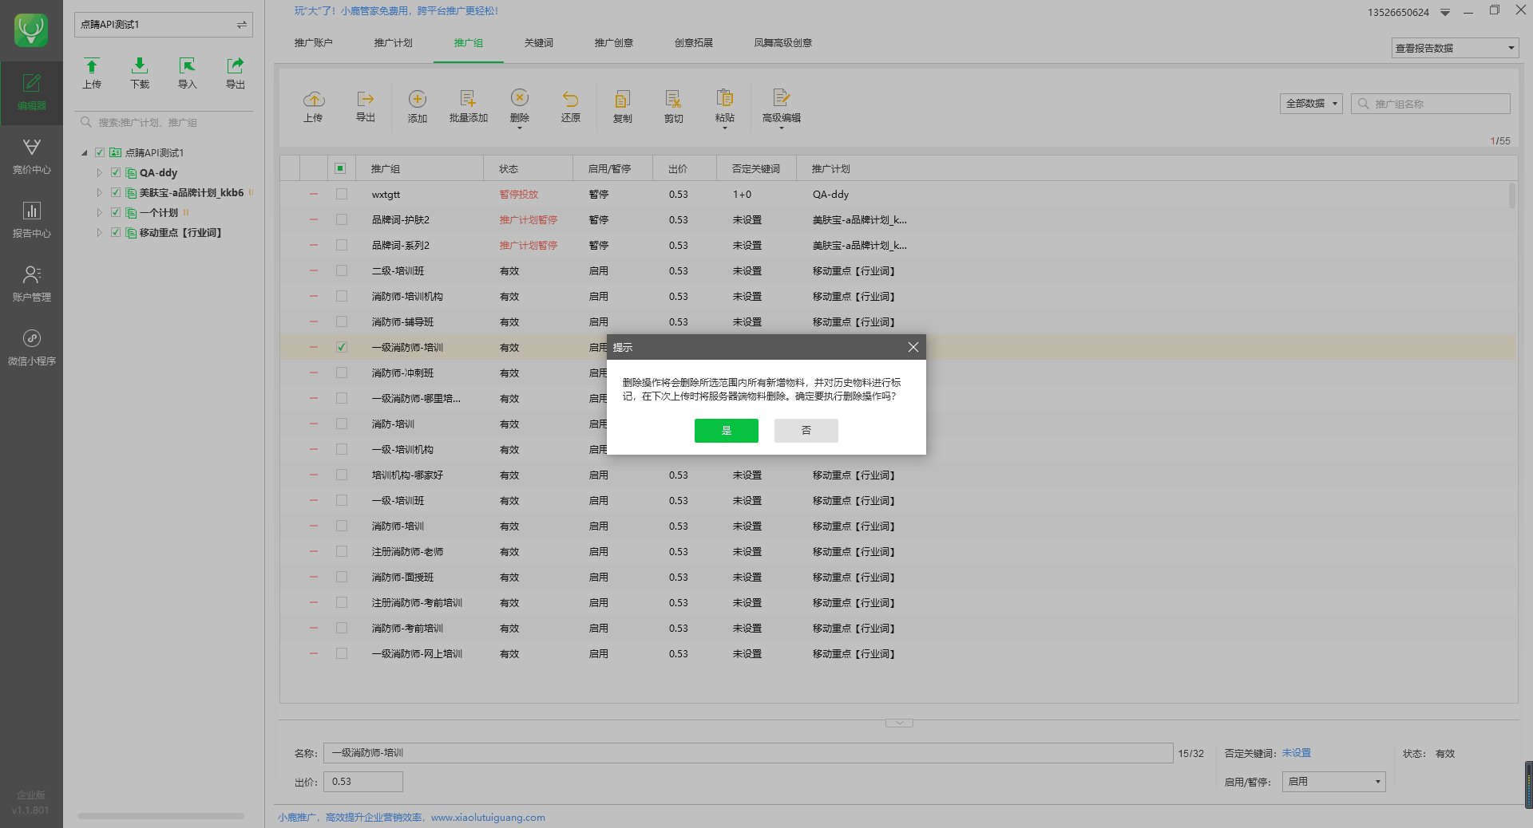Open the 启用/暂停 dropdown at bottom
Image resolution: width=1533 pixels, height=828 pixels.
tap(1333, 782)
